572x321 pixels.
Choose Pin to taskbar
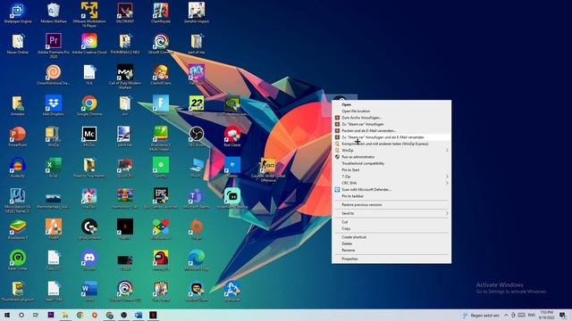(x=391, y=196)
